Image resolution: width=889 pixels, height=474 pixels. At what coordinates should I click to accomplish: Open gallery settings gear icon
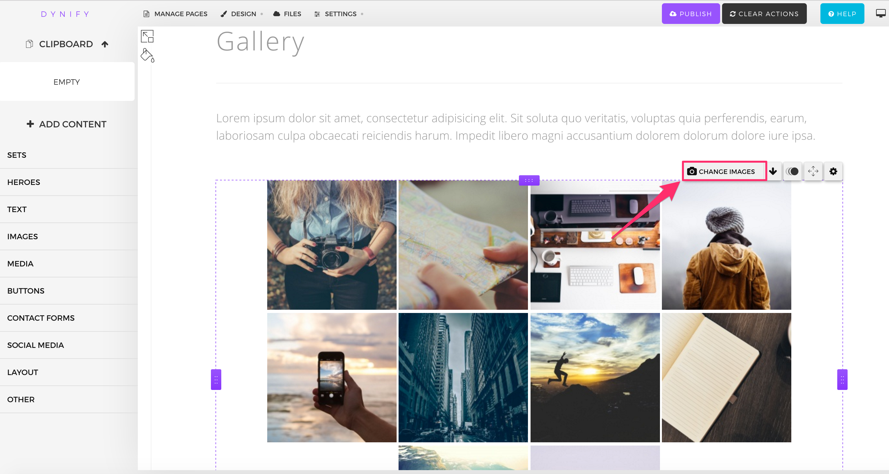[x=833, y=171]
